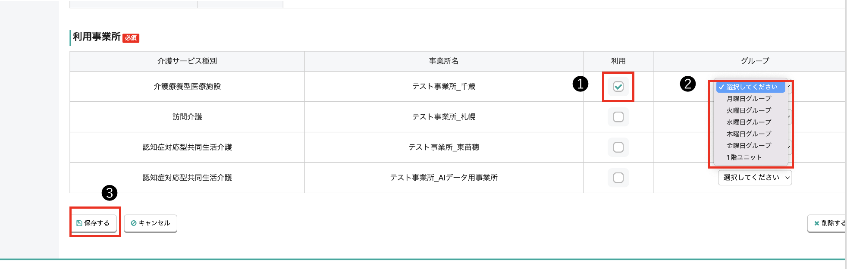Click the 保存する button
The image size is (847, 269).
pyautogui.click(x=94, y=223)
